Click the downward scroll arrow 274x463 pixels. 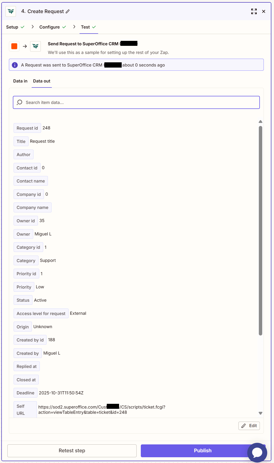point(260,413)
